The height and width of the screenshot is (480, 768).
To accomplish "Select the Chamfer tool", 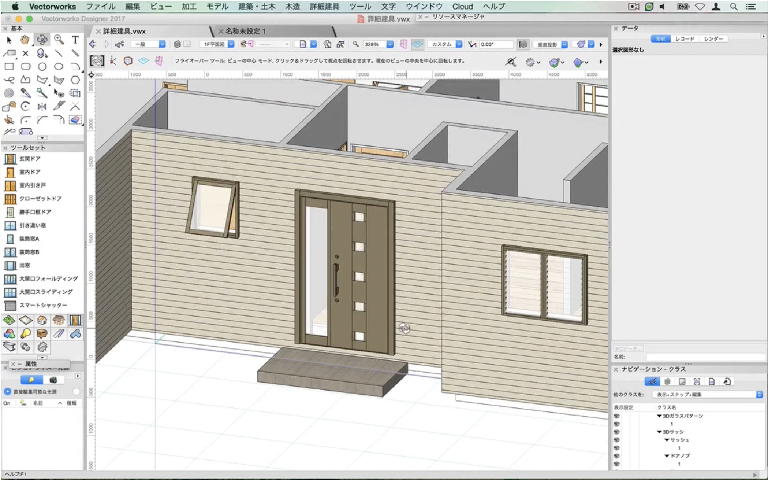I will click(x=42, y=120).
